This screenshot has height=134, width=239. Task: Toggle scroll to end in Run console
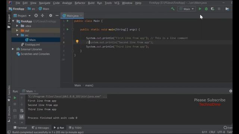pyautogui.click(x=22, y=117)
